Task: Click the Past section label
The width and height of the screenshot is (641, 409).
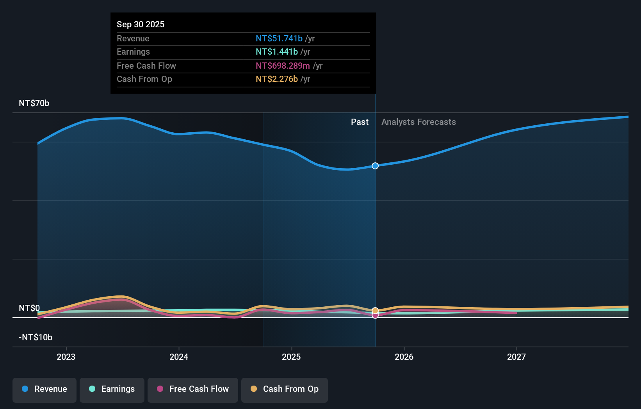Action: 360,122
